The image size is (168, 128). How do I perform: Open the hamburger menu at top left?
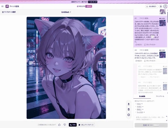[x=2, y=6]
